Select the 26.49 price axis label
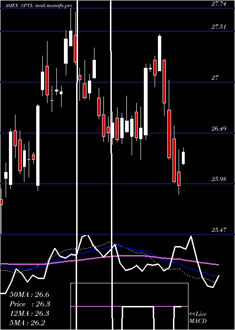 click(219, 128)
